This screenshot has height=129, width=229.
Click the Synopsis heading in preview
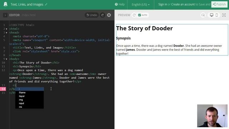tap(123, 38)
